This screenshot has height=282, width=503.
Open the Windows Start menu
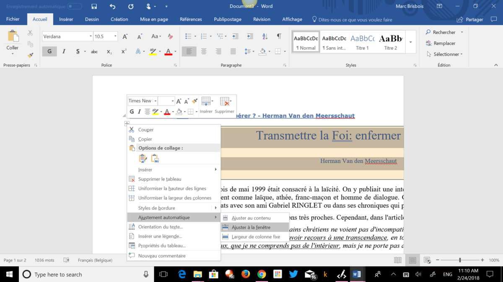pyautogui.click(x=9, y=274)
